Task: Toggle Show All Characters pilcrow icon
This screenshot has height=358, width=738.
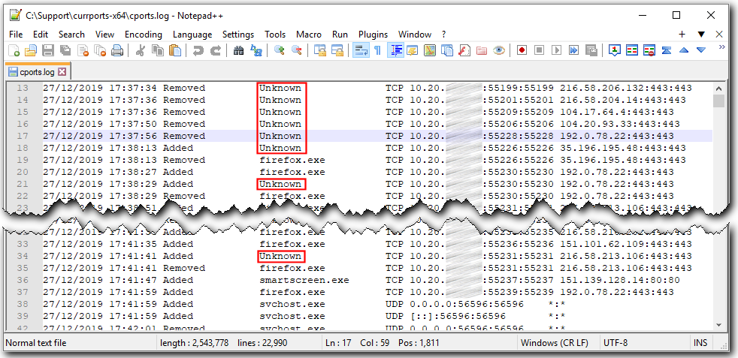Action: (377, 51)
